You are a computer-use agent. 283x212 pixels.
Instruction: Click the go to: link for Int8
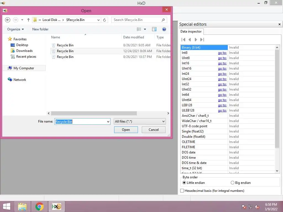point(222,53)
